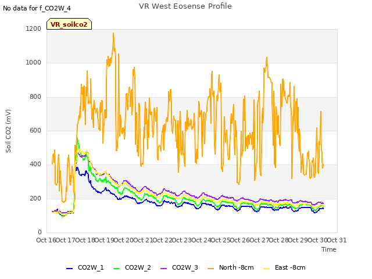Click the Oct 16 x-axis tick label
This screenshot has height=279, width=372.
click(x=46, y=240)
